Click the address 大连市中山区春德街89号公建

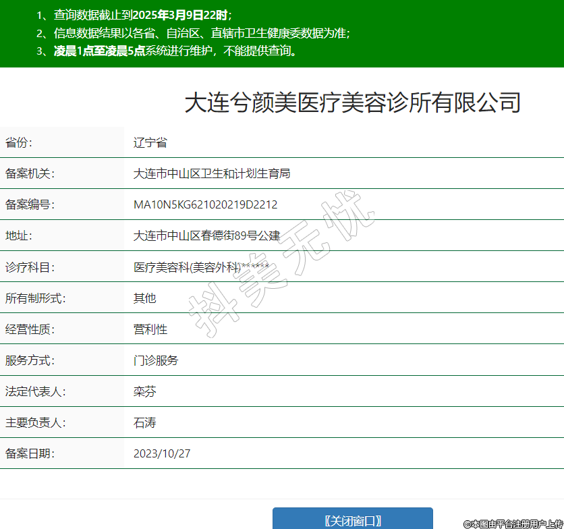point(206,235)
